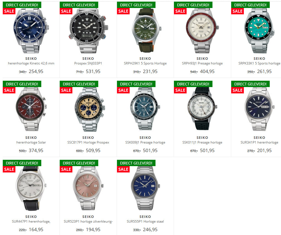Image resolution: width=281 pixels, height=235 pixels.
Task: Click the SUR555P1 Horloge staal title
Action: (x=145, y=222)
